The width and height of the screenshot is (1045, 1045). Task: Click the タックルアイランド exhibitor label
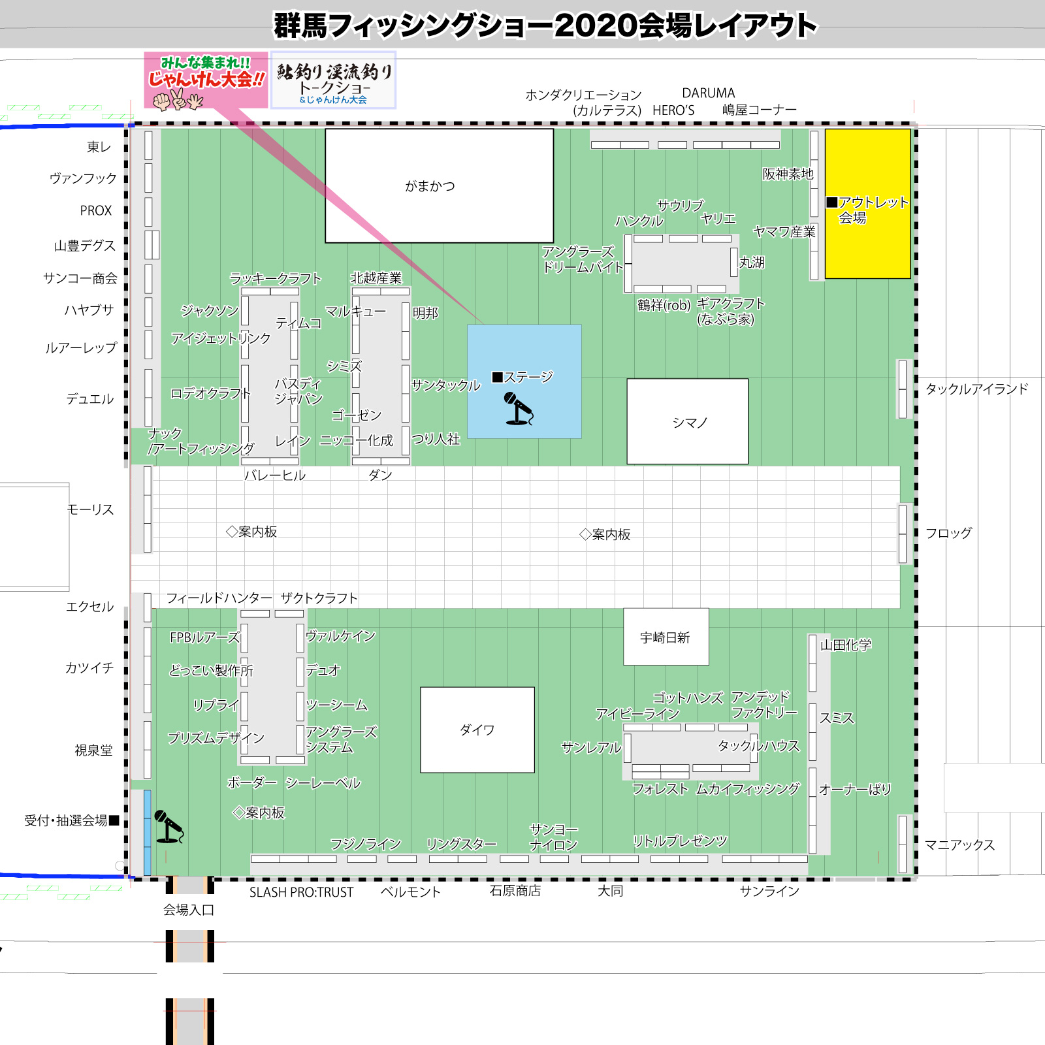[976, 389]
